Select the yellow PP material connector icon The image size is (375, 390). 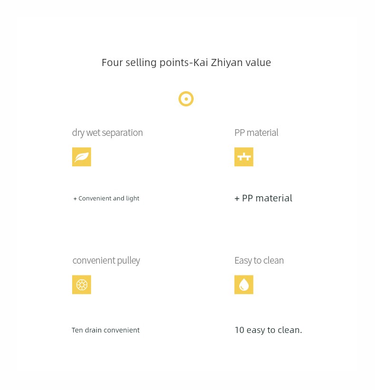[244, 157]
